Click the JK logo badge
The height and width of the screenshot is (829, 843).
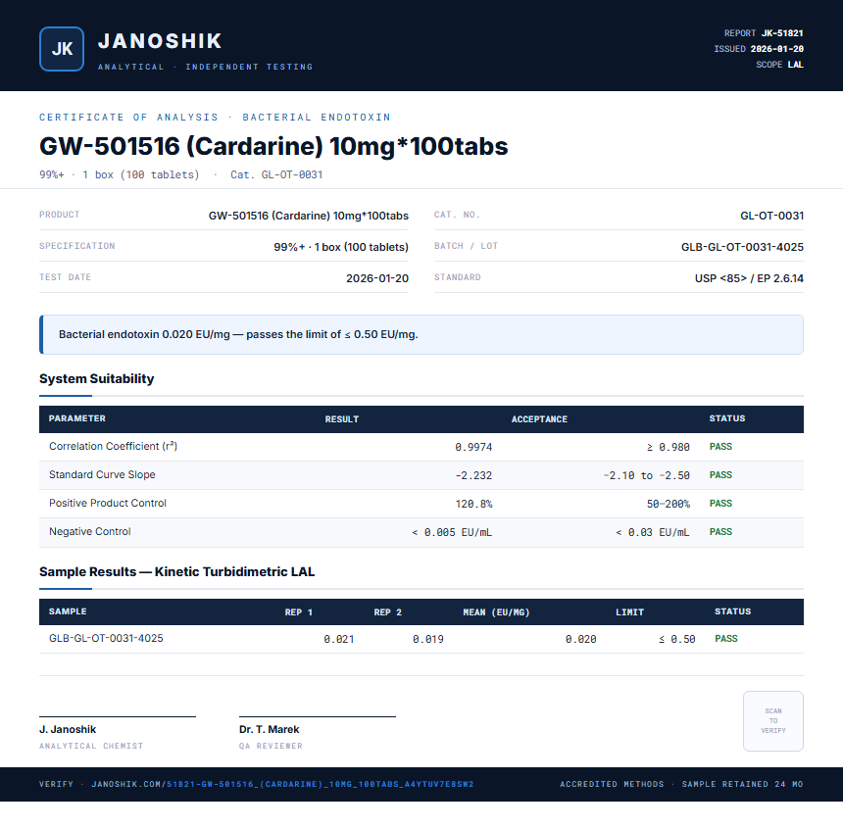(62, 49)
